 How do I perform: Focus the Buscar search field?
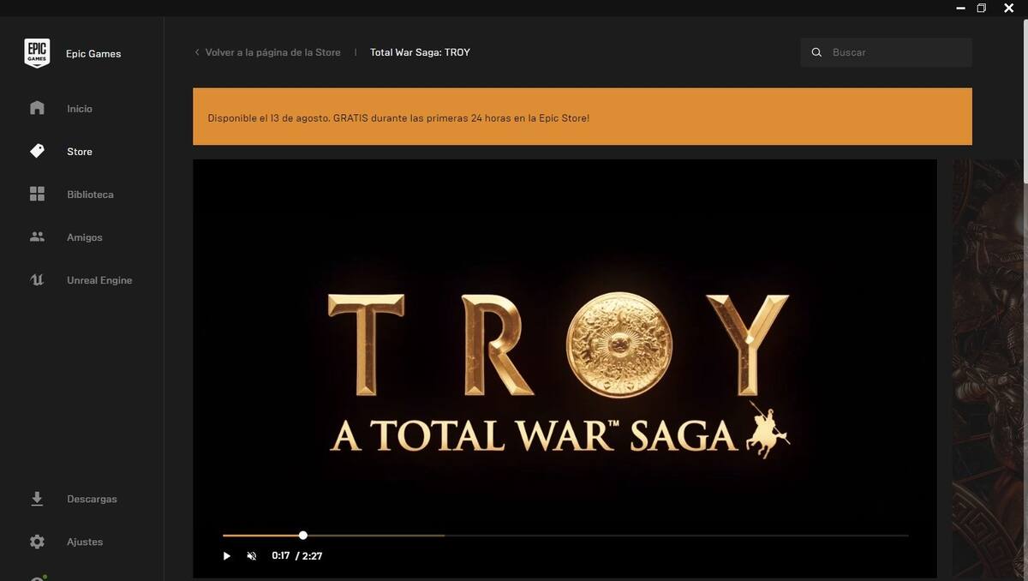click(x=886, y=52)
